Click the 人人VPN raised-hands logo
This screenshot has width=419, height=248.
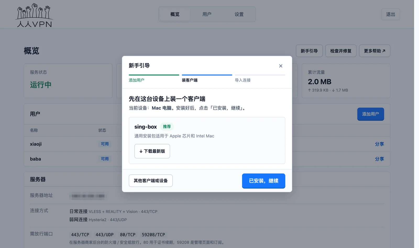pyautogui.click(x=34, y=15)
